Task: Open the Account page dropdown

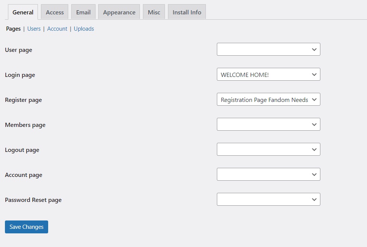Action: click(x=268, y=174)
